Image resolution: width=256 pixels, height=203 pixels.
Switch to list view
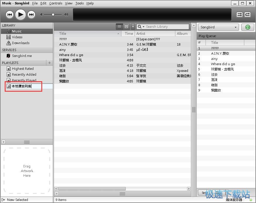click(120, 27)
